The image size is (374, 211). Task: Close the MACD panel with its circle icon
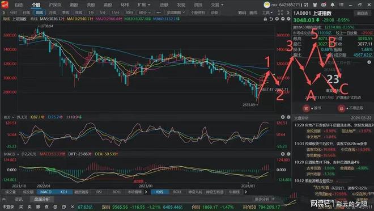283,154
